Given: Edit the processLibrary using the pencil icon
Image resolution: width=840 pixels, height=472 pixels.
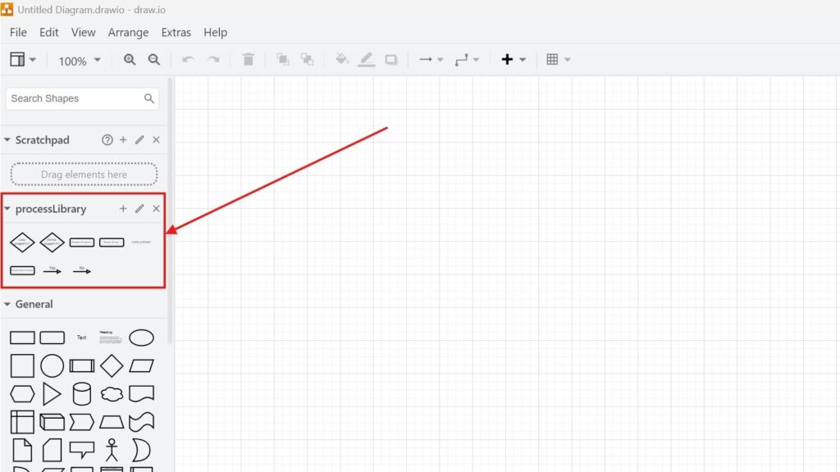Looking at the screenshot, I should (139, 209).
